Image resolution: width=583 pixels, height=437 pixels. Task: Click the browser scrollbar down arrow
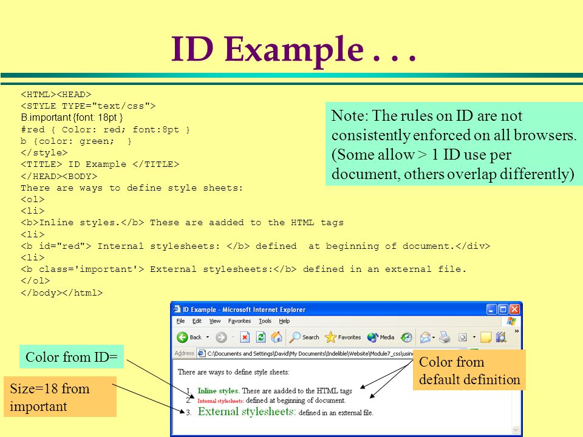pyautogui.click(x=516, y=430)
